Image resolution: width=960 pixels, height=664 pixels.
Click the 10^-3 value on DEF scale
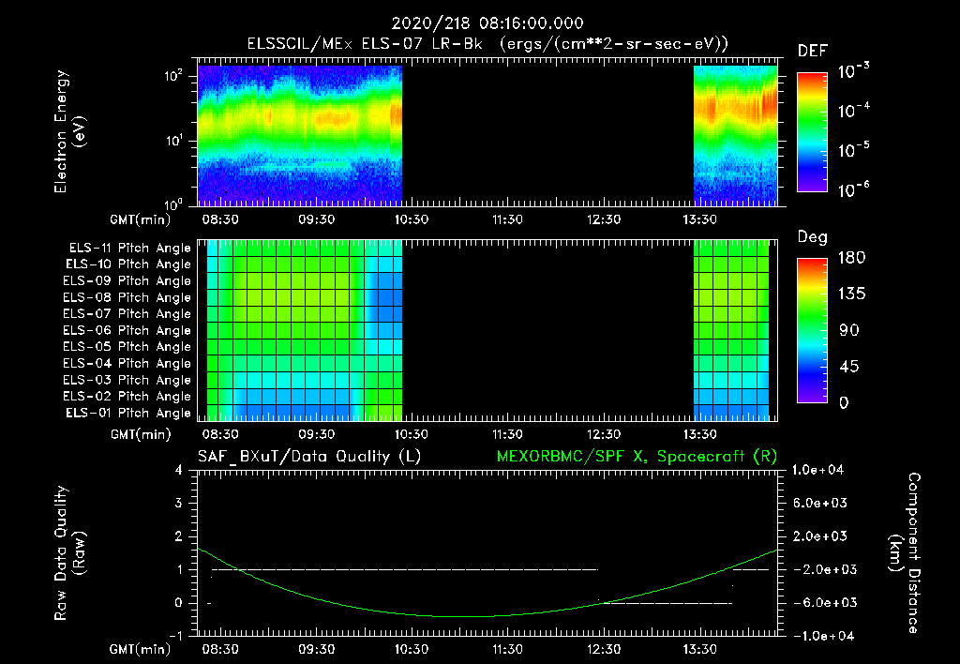click(853, 71)
